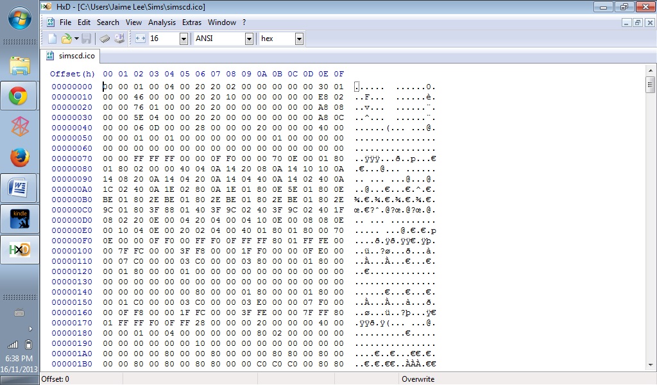The height and width of the screenshot is (385, 657).
Task: Click the 0F column header
Action: pyautogui.click(x=339, y=74)
